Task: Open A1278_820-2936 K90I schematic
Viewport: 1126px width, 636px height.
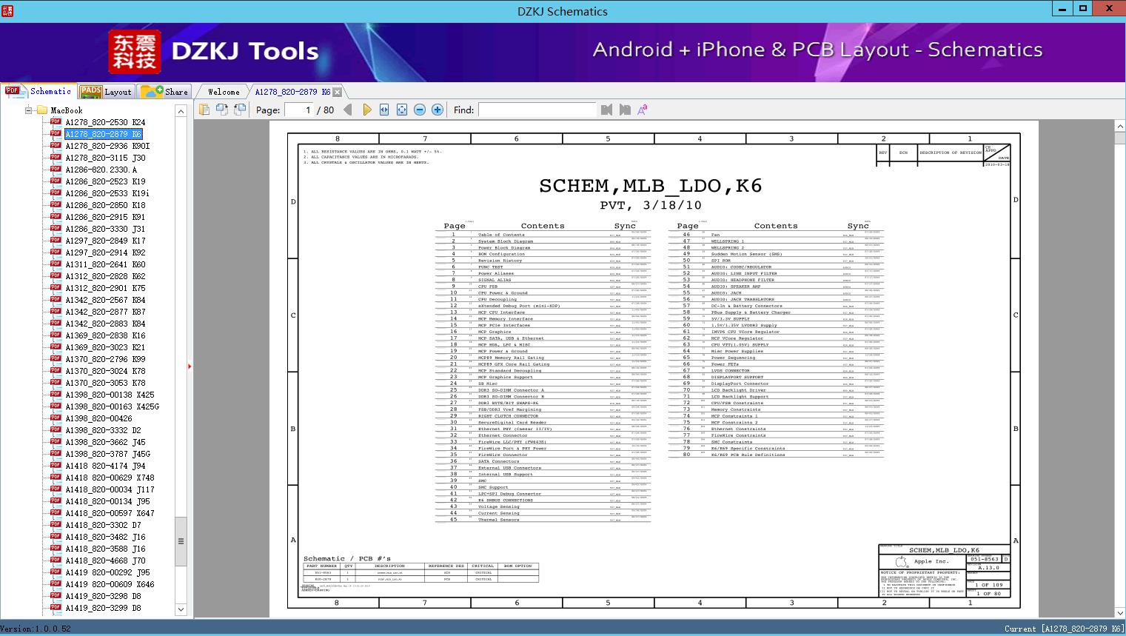Action: [107, 146]
